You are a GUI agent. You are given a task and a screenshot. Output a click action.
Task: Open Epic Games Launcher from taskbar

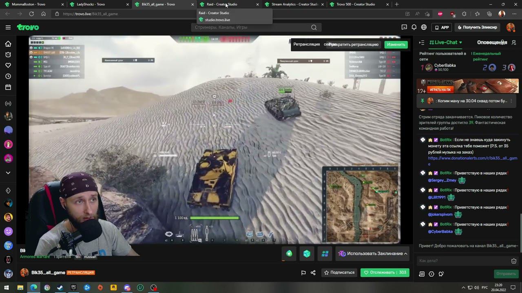click(73, 288)
